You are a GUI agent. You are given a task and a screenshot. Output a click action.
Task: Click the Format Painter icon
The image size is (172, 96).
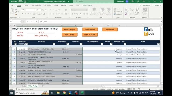point(16,14)
